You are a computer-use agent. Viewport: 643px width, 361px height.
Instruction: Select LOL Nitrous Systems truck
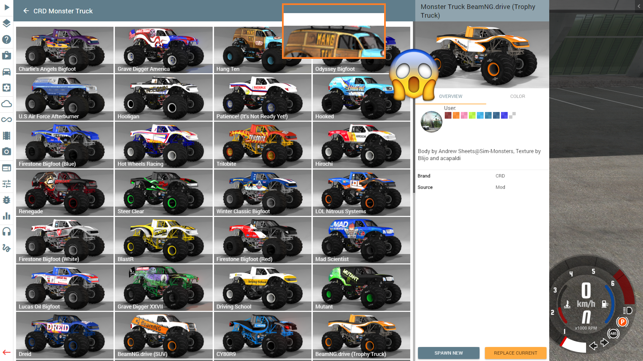coord(361,192)
